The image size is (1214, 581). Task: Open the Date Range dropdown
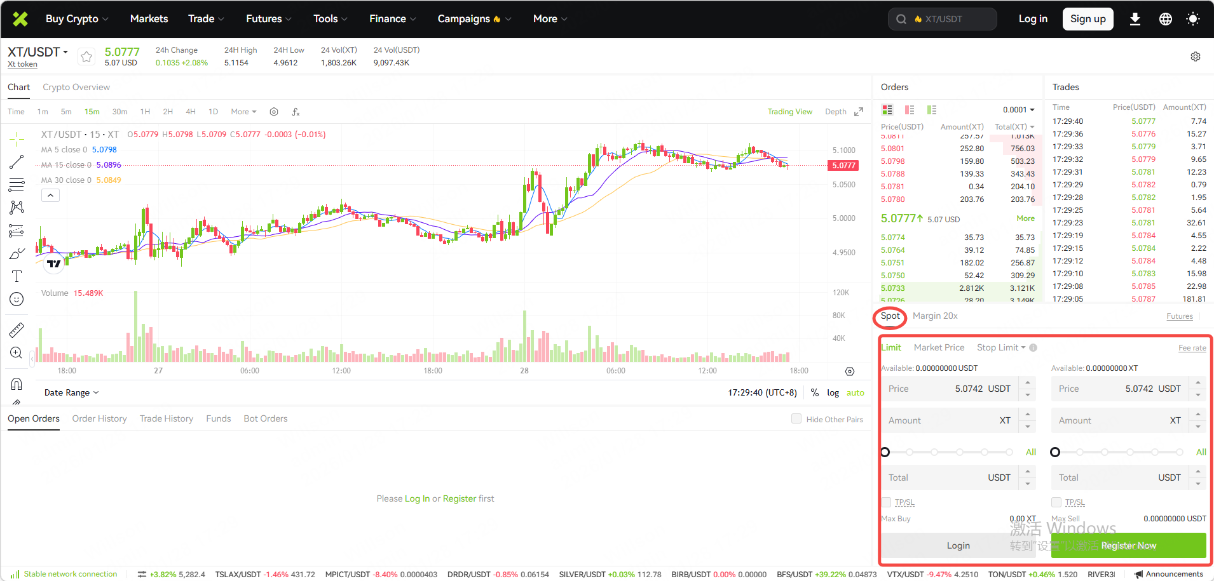coord(71,392)
